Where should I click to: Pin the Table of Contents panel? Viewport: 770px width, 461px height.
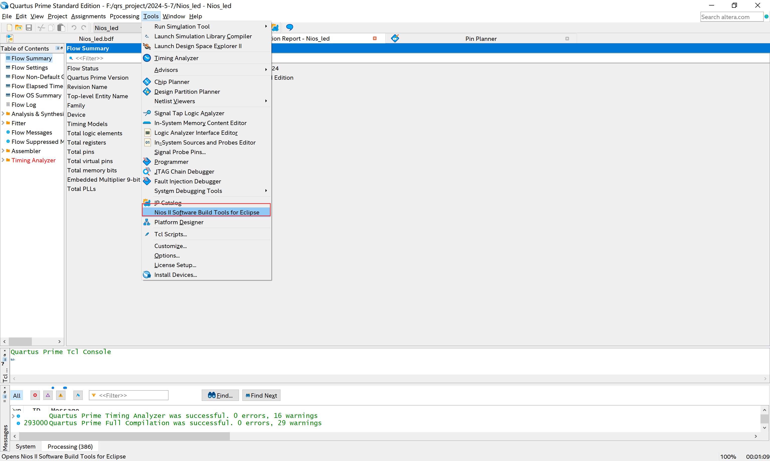(58, 48)
